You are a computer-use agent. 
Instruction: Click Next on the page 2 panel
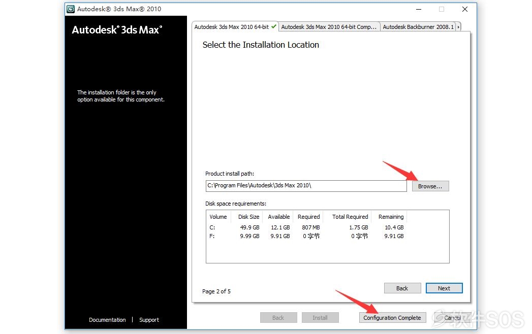point(444,288)
